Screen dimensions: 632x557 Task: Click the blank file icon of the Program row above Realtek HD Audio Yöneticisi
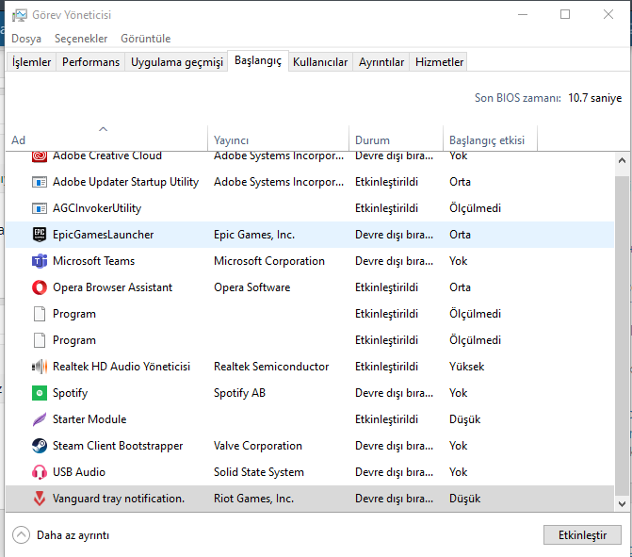[40, 340]
